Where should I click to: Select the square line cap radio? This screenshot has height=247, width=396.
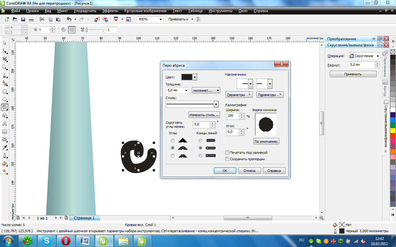click(x=200, y=140)
